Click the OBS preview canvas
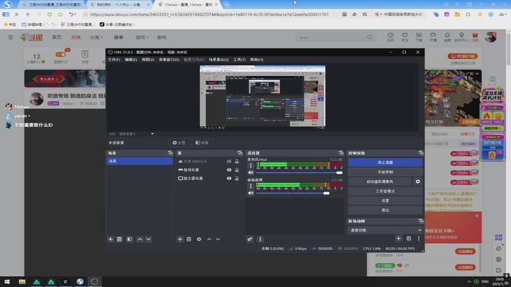Image resolution: width=511 pixels, height=287 pixels. pyautogui.click(x=263, y=97)
